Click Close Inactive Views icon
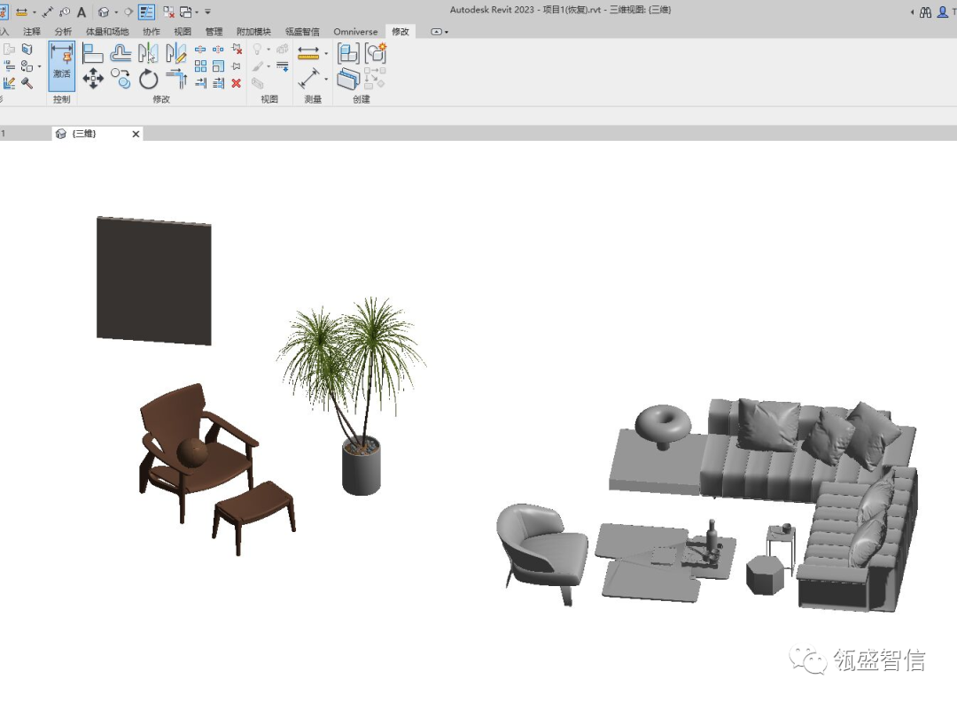The image size is (957, 702). click(x=168, y=12)
